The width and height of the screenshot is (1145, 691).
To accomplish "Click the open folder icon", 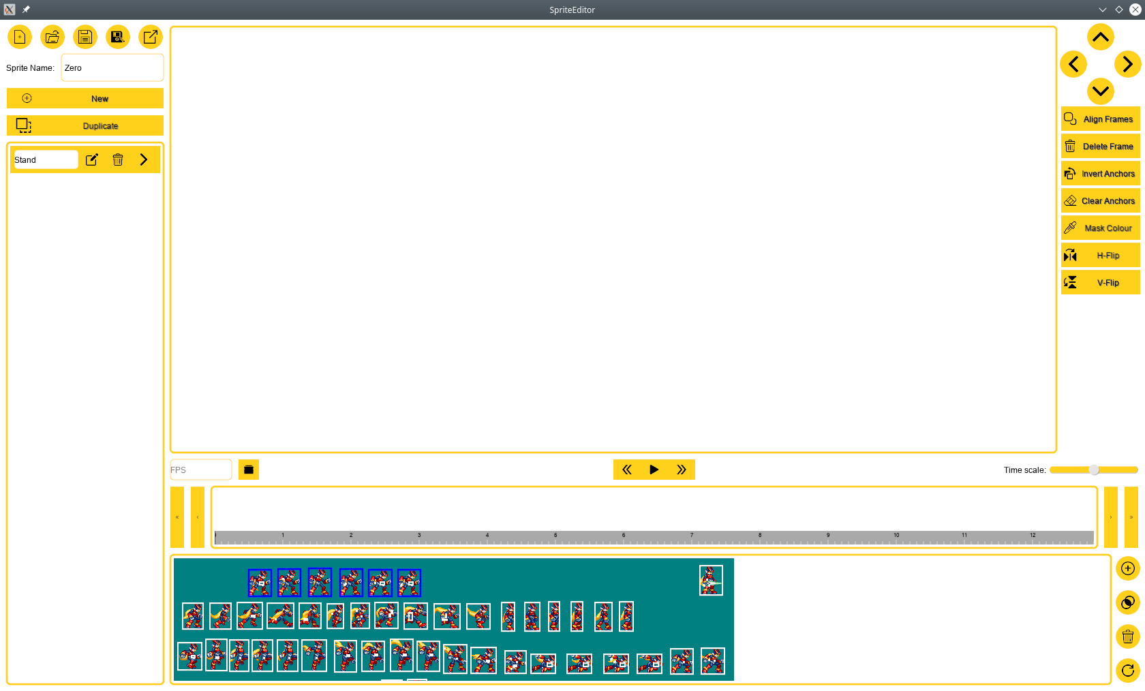I will [x=52, y=37].
